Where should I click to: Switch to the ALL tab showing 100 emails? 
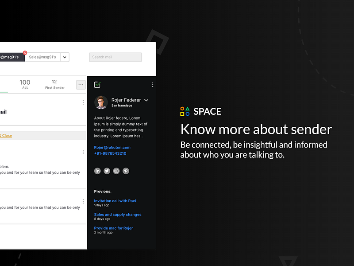point(25,84)
